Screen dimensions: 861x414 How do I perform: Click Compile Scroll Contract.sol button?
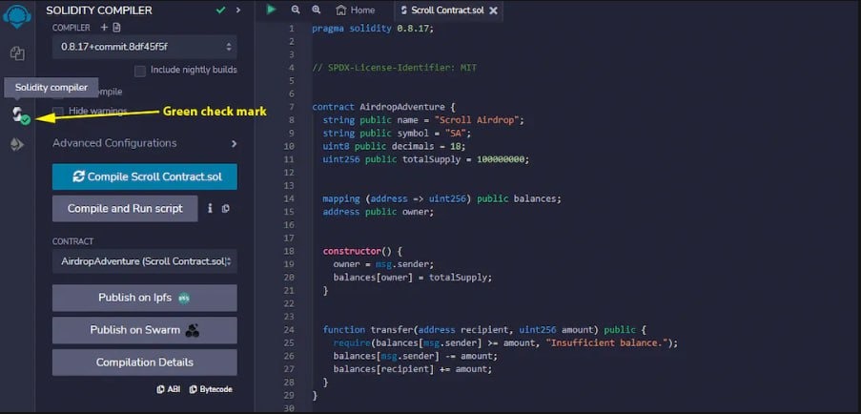(x=145, y=176)
